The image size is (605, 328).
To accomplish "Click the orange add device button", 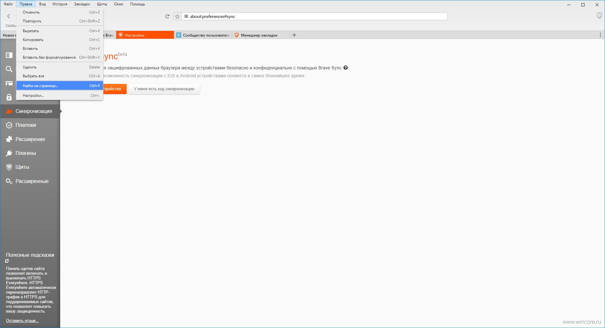I will [115, 89].
